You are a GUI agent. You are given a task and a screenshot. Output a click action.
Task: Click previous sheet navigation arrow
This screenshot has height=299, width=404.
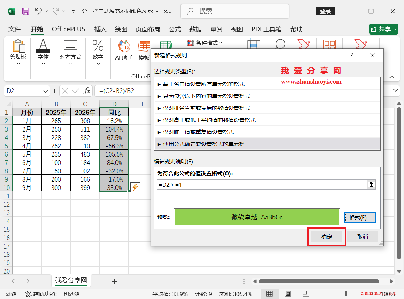pyautogui.click(x=13, y=281)
